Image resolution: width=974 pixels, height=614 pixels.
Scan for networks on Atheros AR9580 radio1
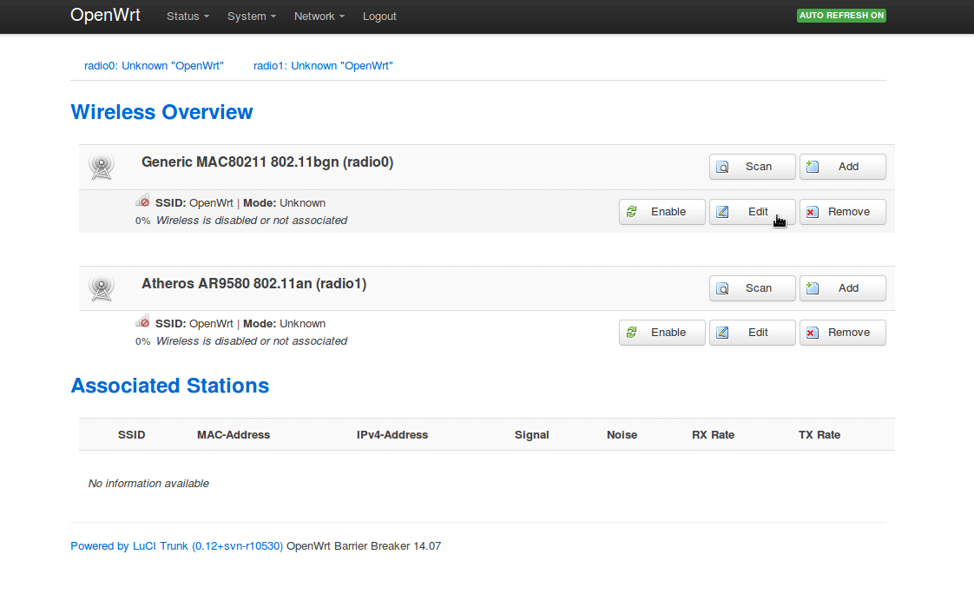[x=752, y=288]
